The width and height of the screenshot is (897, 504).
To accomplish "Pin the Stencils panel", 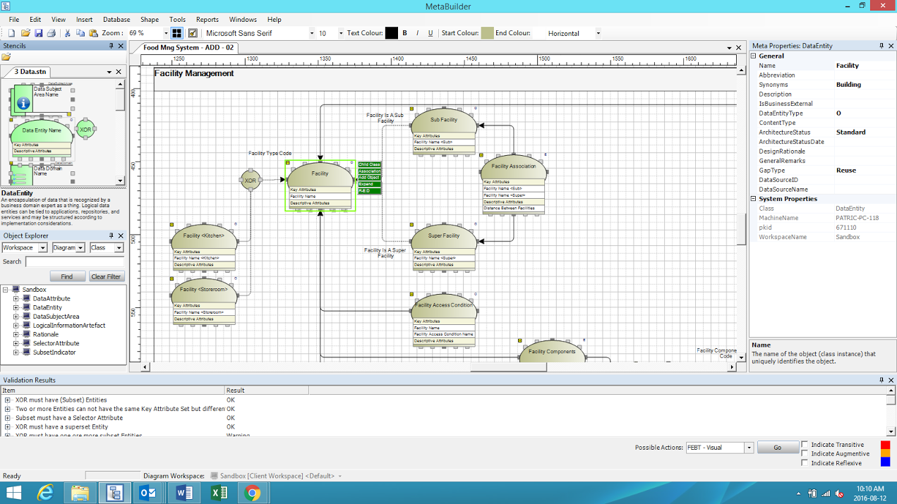I will [x=111, y=46].
